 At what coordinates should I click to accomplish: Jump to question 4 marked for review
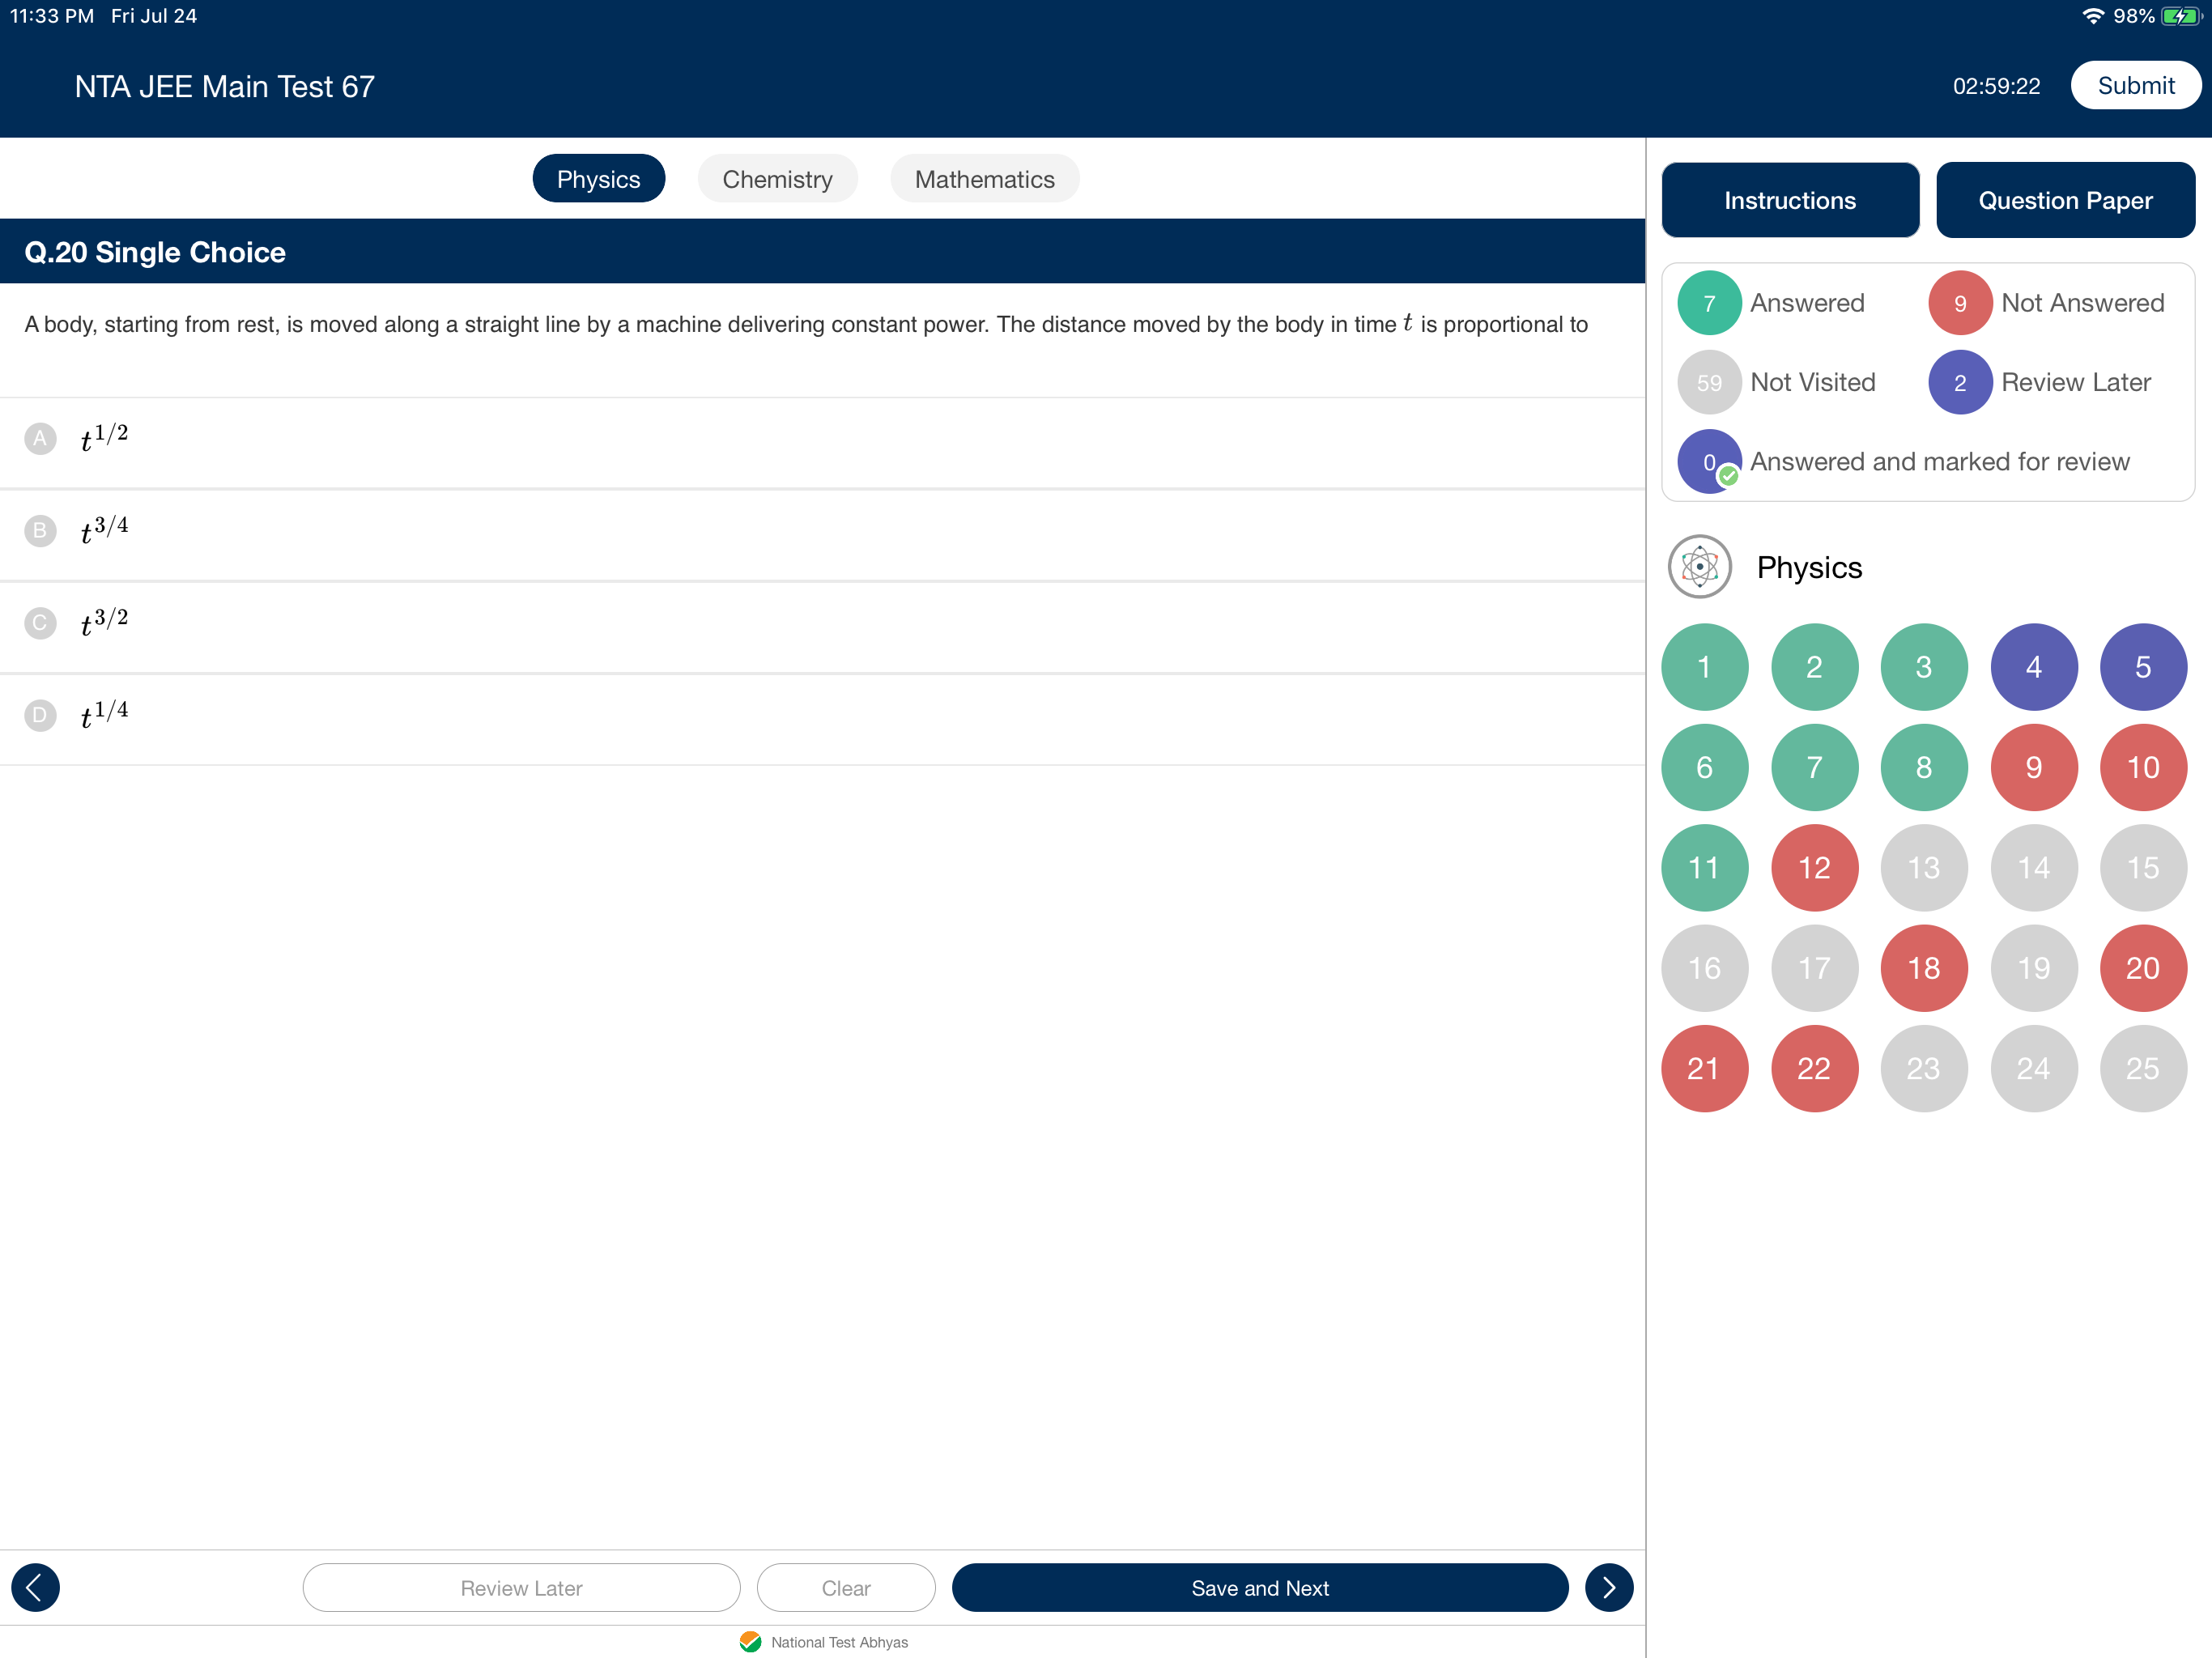click(2033, 667)
